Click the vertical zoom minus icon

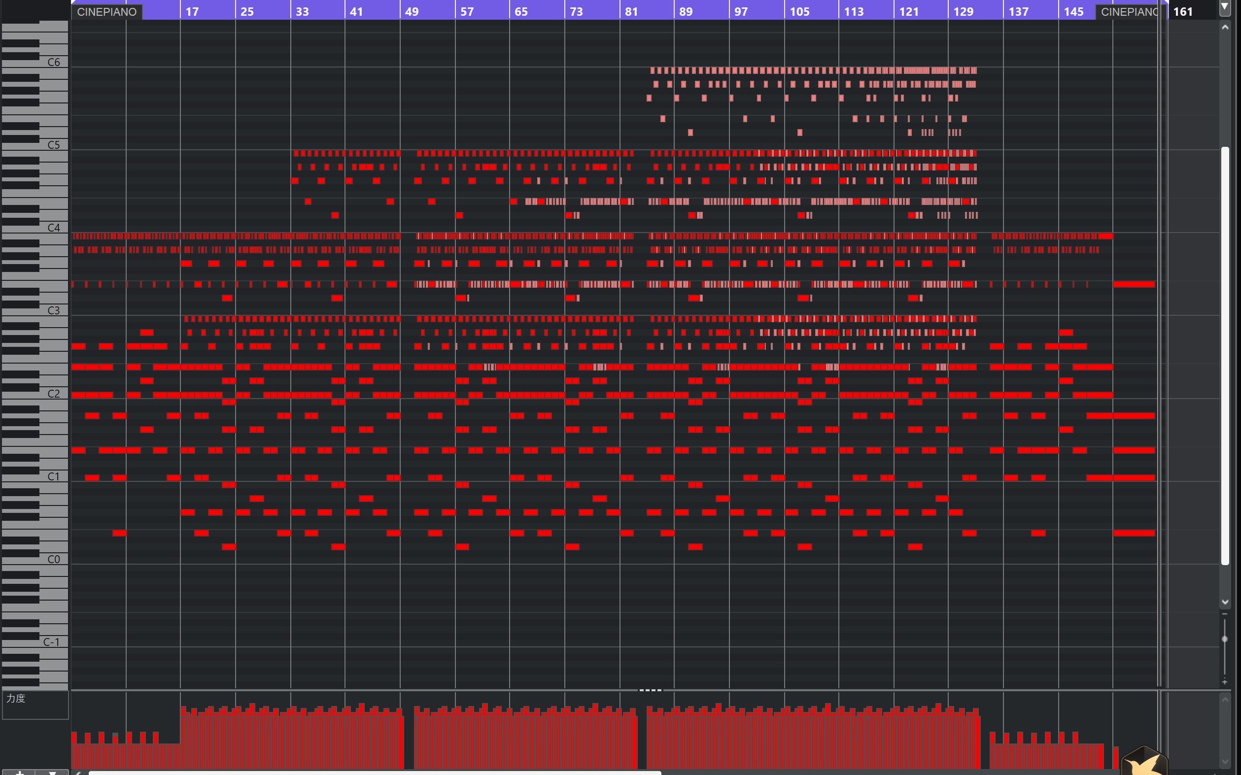pyautogui.click(x=1225, y=614)
